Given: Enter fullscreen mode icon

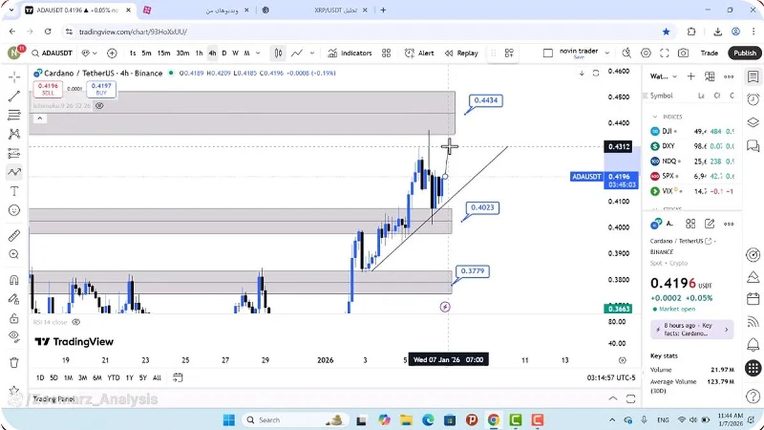Looking at the screenshot, I should click(x=664, y=53).
